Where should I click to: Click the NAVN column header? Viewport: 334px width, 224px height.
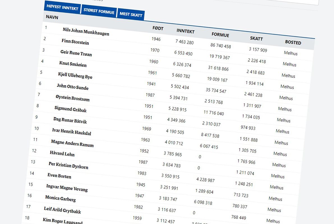[x=52, y=17]
